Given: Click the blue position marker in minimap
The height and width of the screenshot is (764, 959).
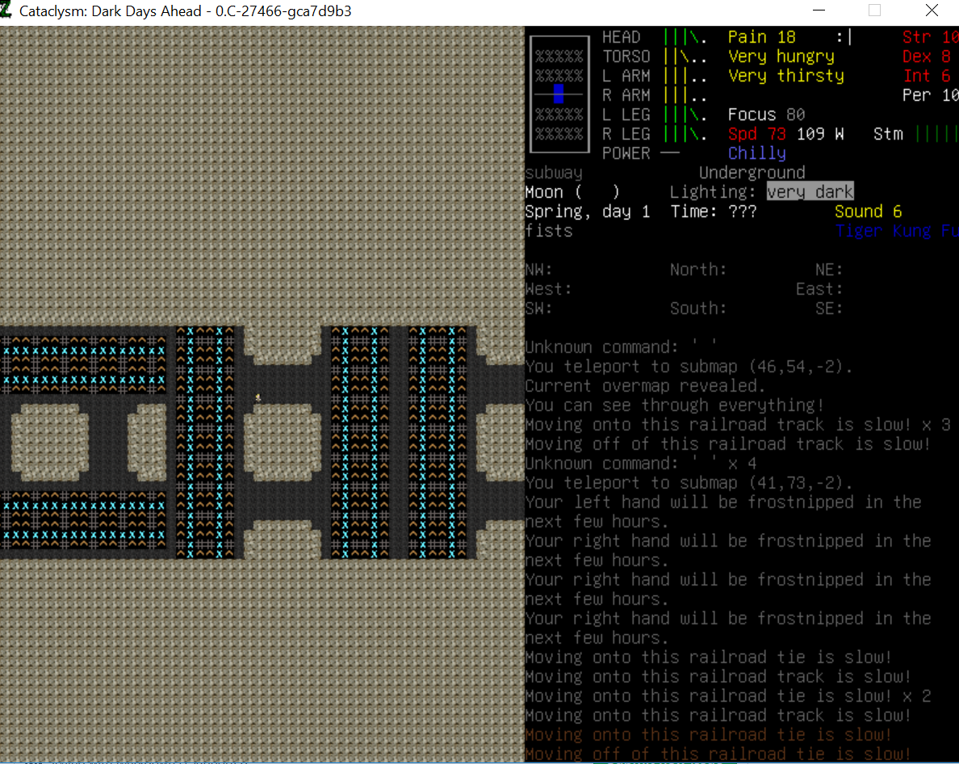Looking at the screenshot, I should click(559, 94).
